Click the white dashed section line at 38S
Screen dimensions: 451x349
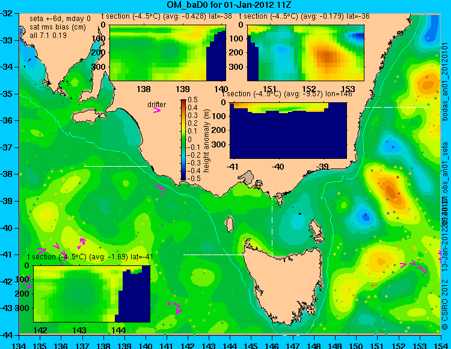[115, 166]
